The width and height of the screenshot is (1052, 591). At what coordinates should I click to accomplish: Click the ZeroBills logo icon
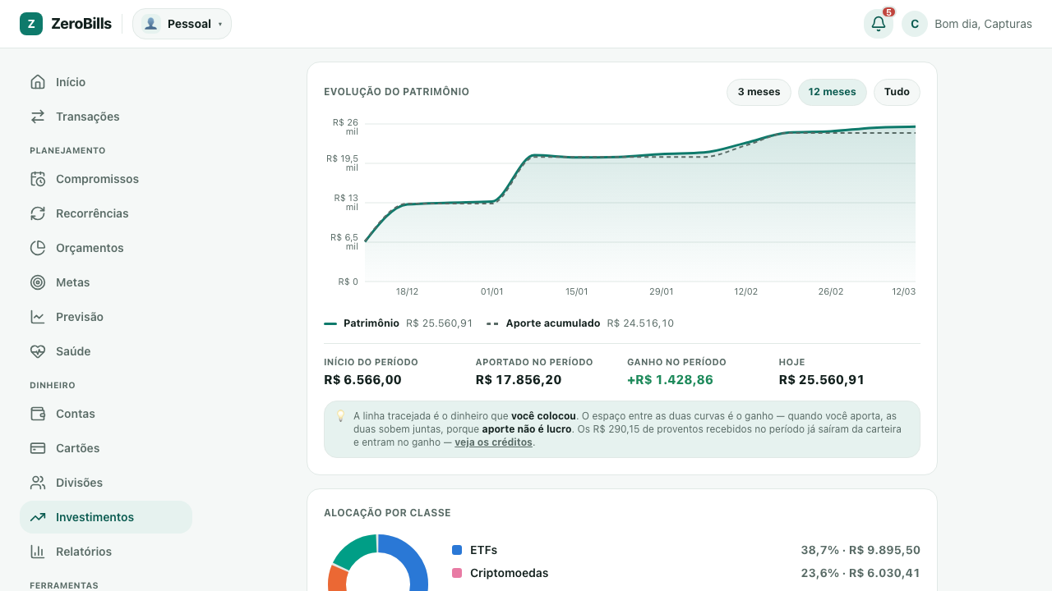tap(31, 24)
